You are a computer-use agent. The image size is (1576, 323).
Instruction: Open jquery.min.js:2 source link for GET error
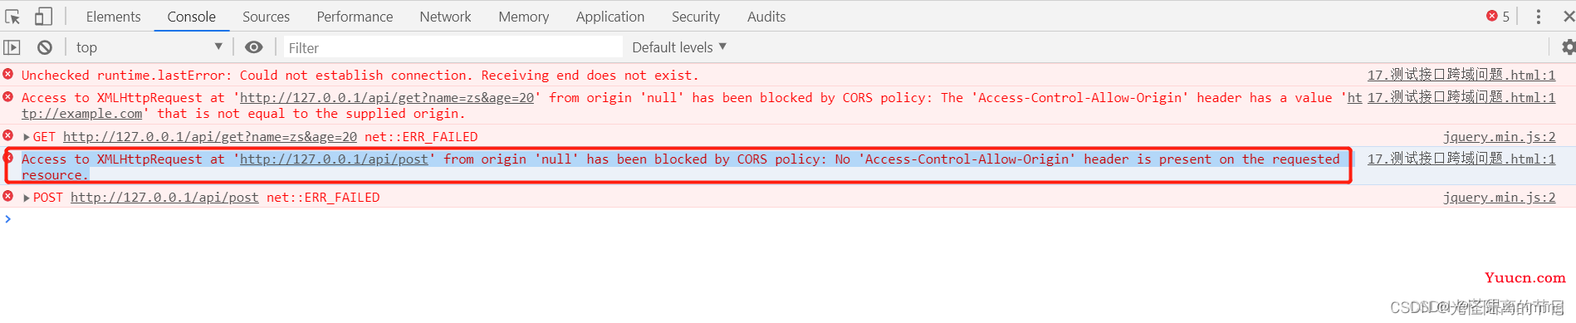click(1500, 137)
